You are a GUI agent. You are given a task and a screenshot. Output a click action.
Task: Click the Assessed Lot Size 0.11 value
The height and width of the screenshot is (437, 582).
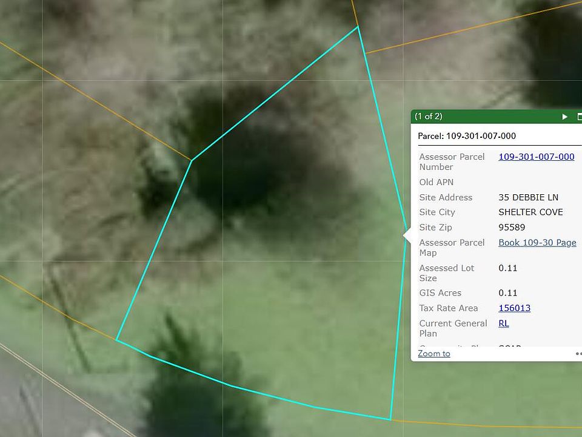tap(507, 268)
